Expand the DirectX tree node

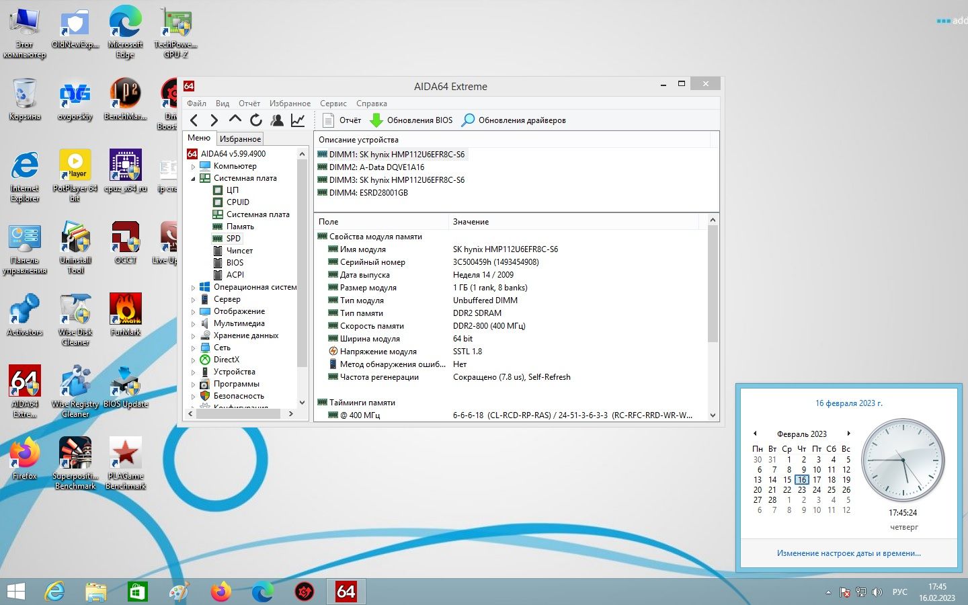[x=193, y=360]
